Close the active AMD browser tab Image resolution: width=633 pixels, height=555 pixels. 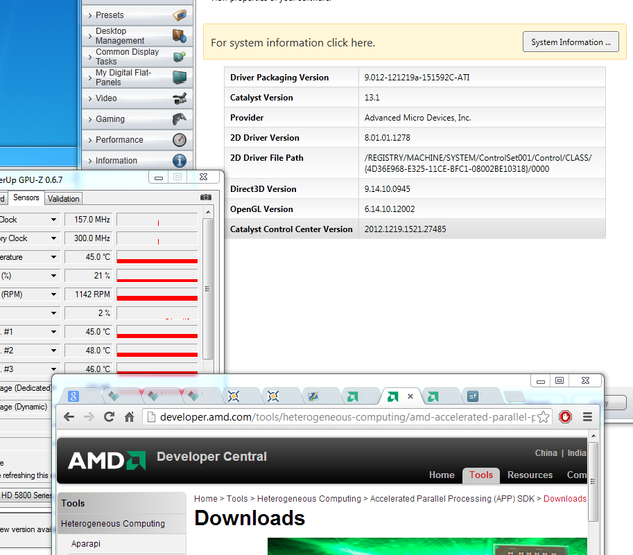[410, 396]
